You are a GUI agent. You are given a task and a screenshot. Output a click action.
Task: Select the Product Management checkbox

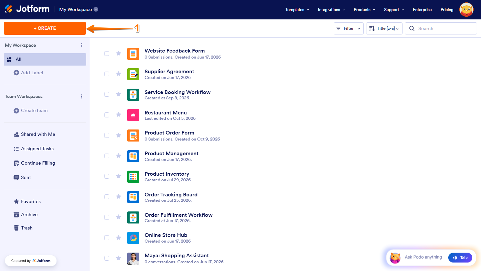[x=107, y=156]
